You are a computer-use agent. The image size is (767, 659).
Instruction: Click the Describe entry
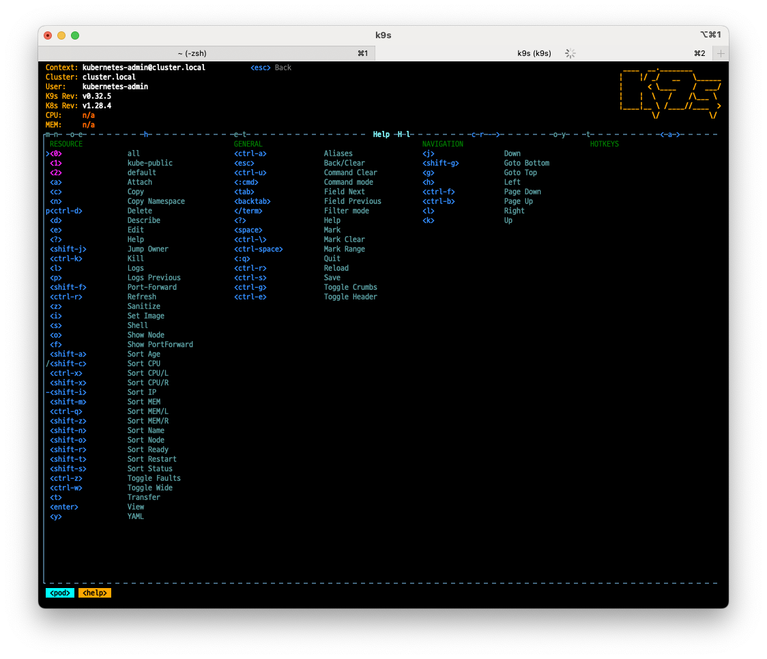[144, 220]
